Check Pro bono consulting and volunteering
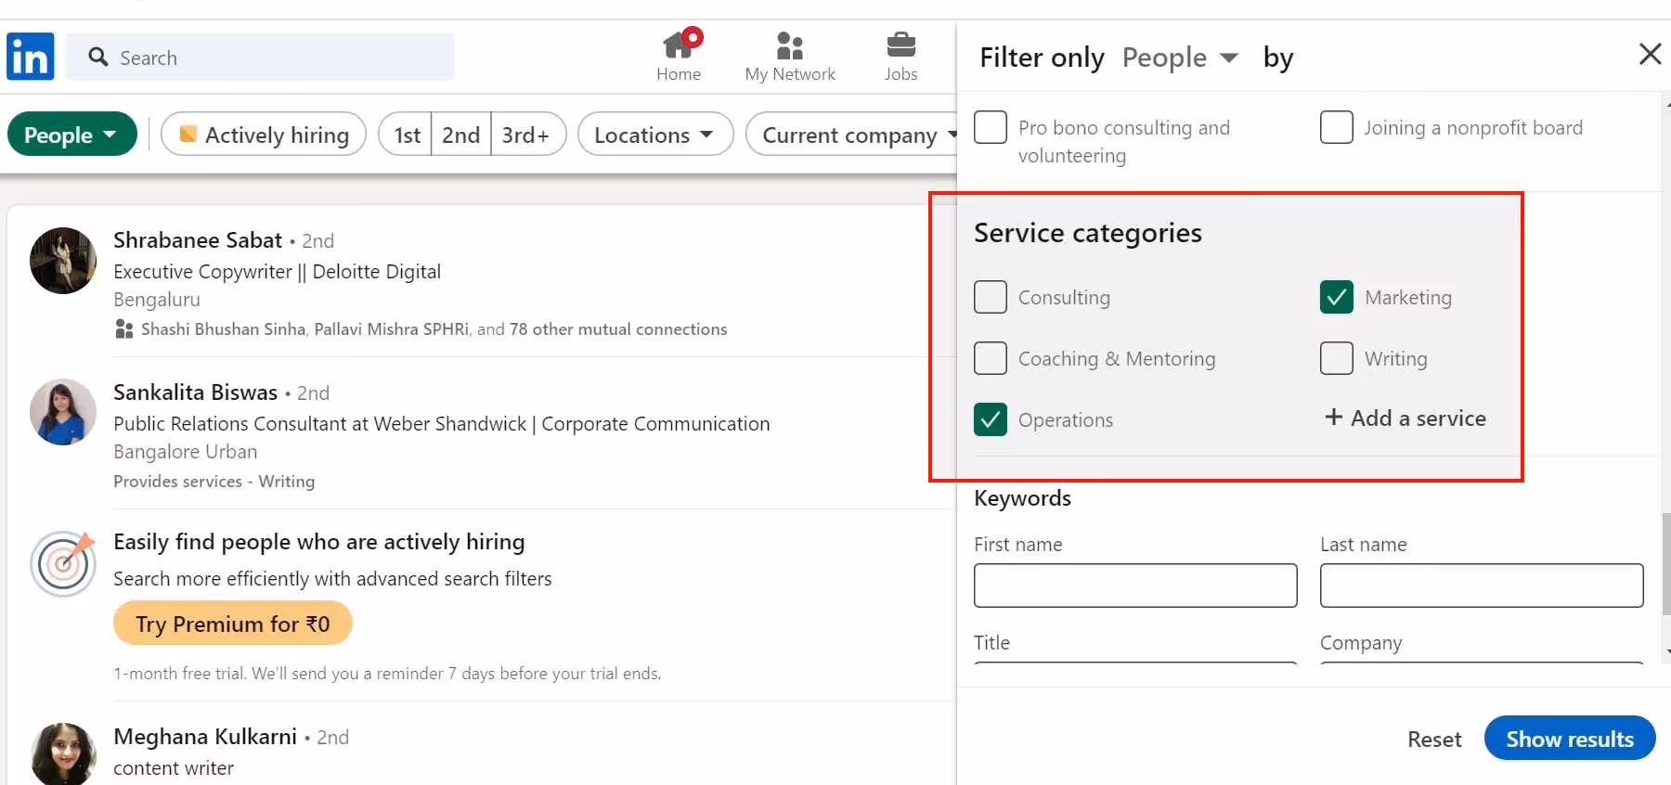 991,127
